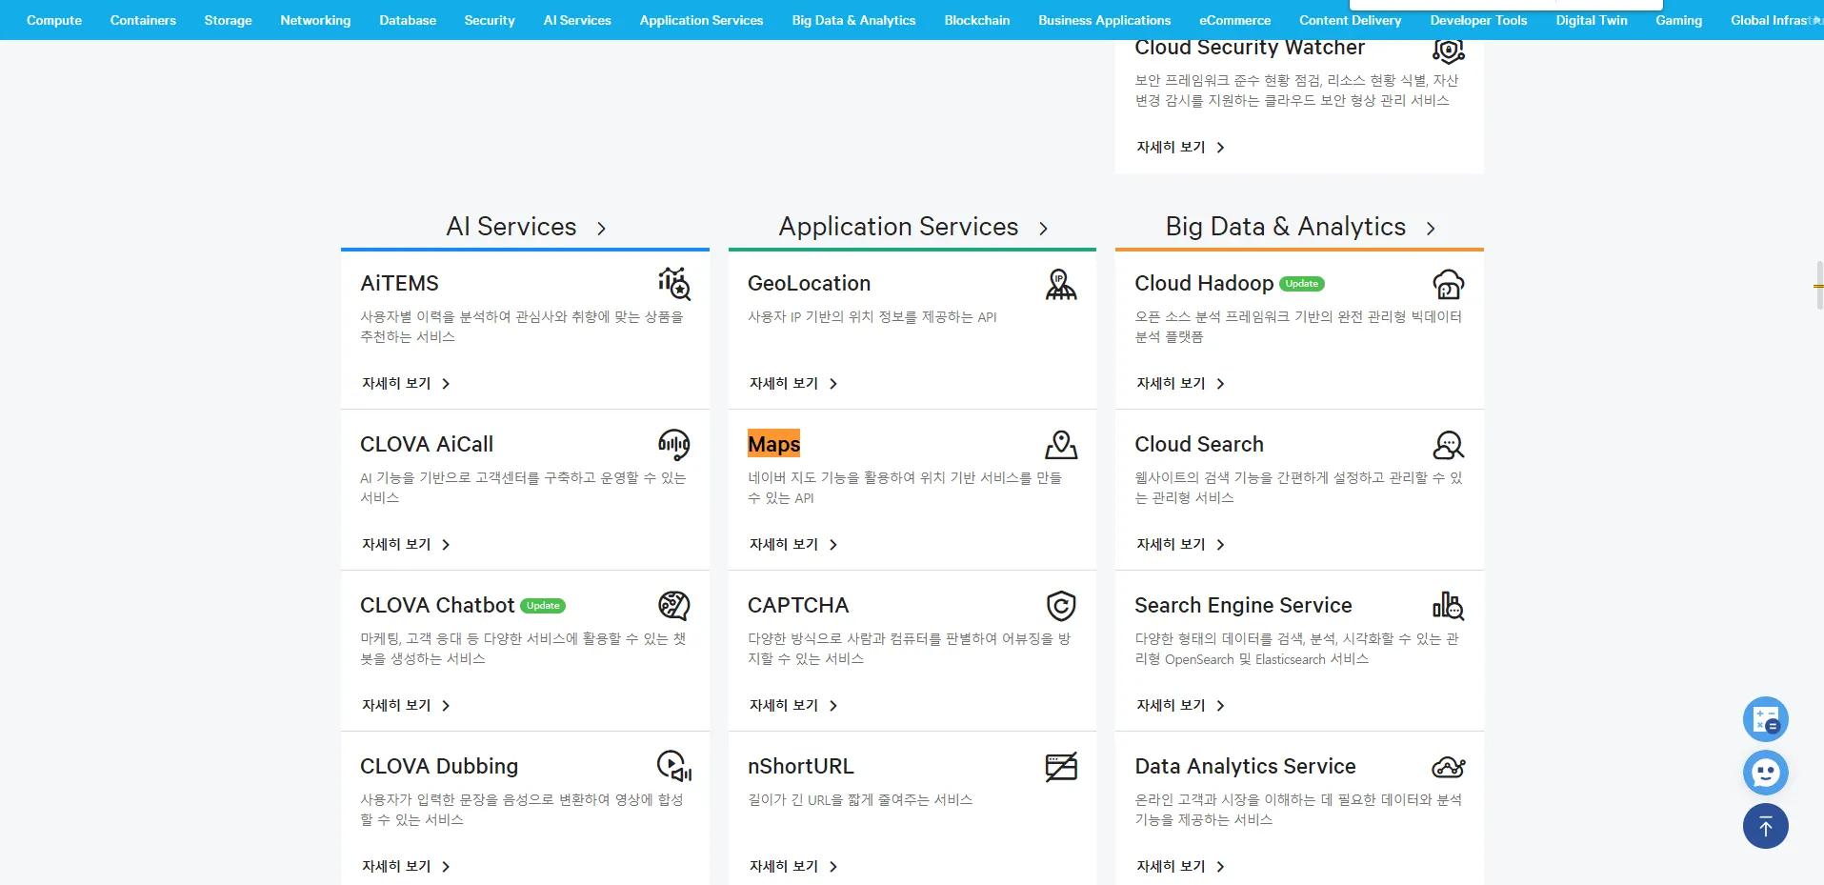Click 자세히 보기 under Data Analytics Service
This screenshot has height=885, width=1824.
[x=1180, y=866]
